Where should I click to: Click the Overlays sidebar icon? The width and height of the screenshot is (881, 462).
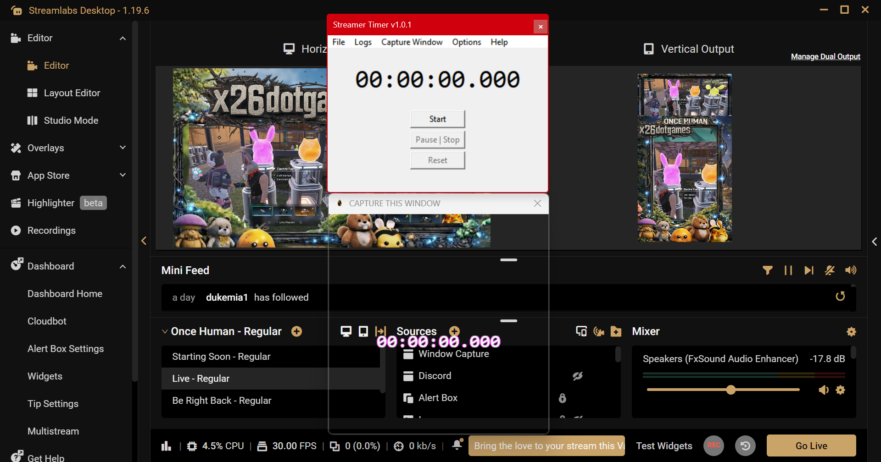16,148
